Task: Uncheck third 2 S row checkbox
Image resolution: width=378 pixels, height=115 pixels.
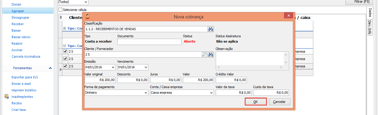Action: pyautogui.click(x=65, y=66)
